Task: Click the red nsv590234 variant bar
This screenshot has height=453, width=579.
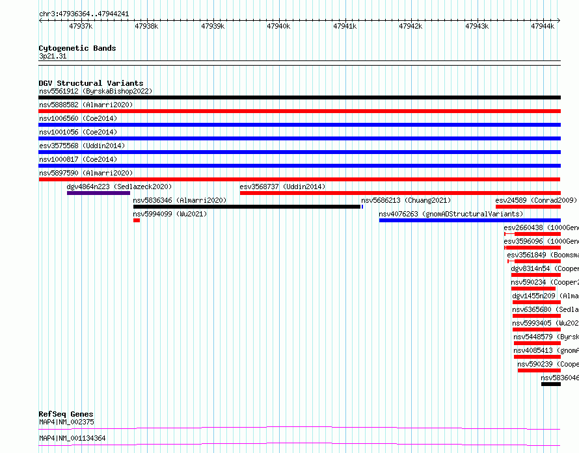Action: click(x=533, y=289)
